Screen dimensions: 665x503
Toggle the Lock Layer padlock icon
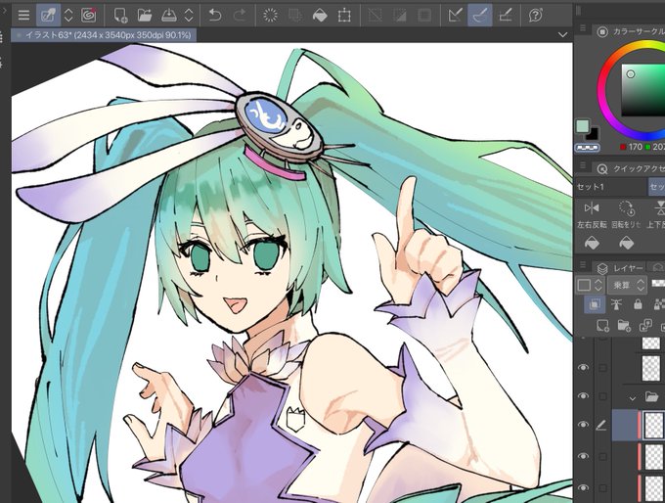pos(638,304)
